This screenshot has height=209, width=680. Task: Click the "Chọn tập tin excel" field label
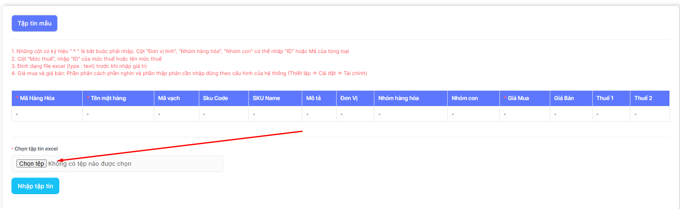tap(36, 149)
